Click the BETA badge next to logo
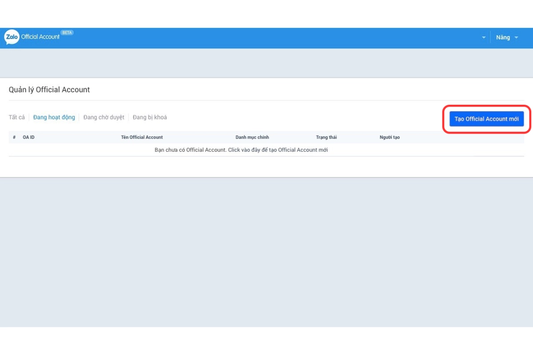 click(x=67, y=33)
